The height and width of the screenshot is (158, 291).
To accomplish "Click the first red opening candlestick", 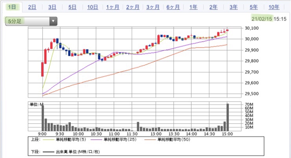I will coord(42,69).
